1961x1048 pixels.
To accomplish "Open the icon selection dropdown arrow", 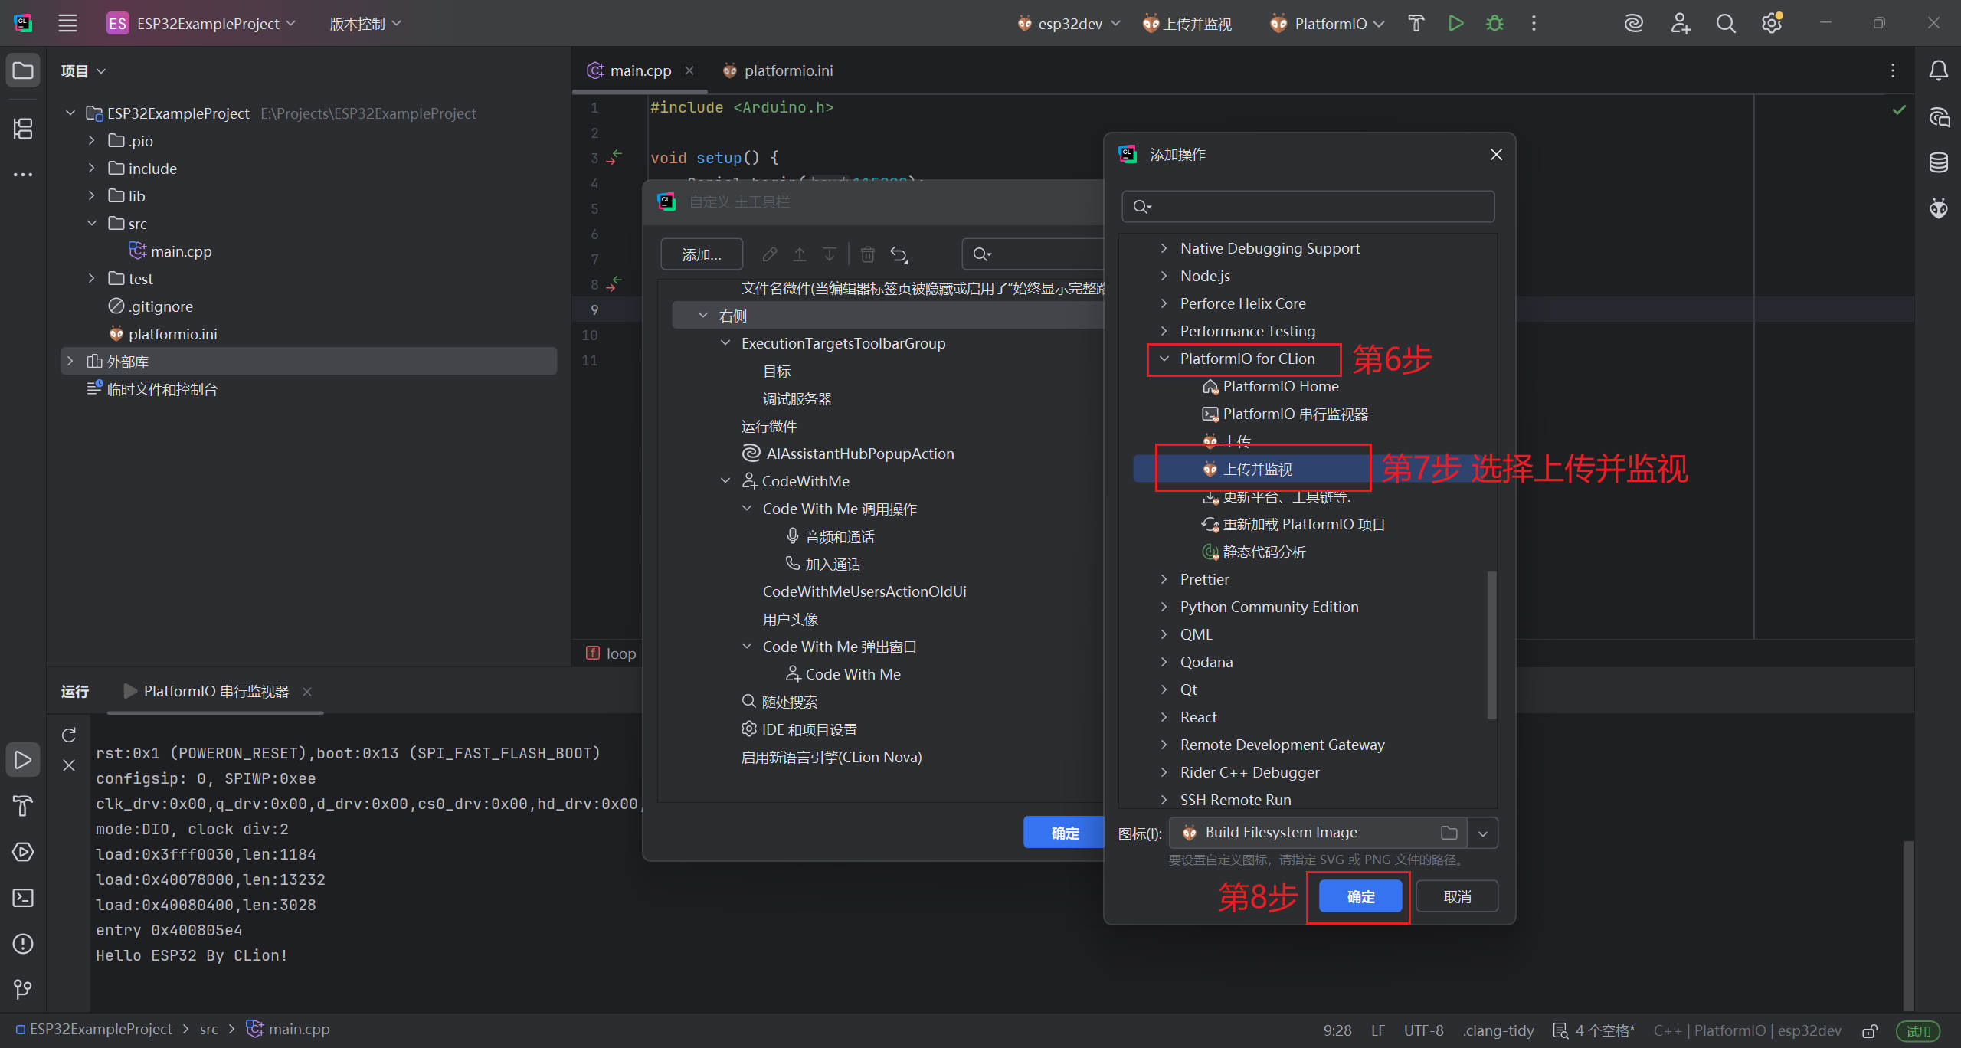I will [x=1483, y=833].
